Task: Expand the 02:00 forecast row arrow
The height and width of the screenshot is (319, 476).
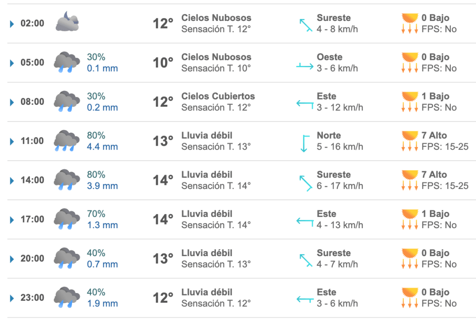Action: tap(13, 24)
